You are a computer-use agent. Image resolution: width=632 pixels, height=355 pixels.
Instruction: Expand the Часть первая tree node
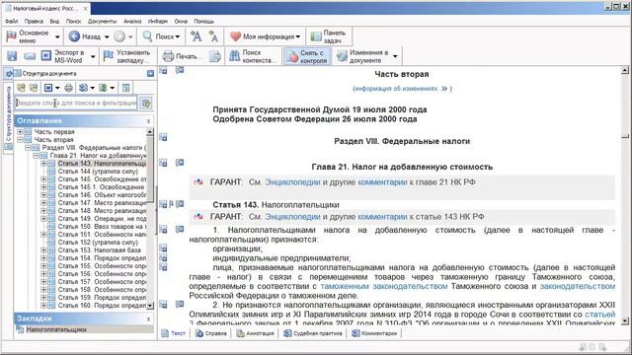[x=20, y=131]
